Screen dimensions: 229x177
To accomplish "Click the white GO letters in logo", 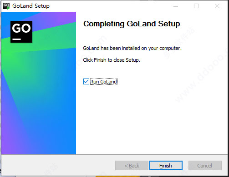I will [21, 28].
